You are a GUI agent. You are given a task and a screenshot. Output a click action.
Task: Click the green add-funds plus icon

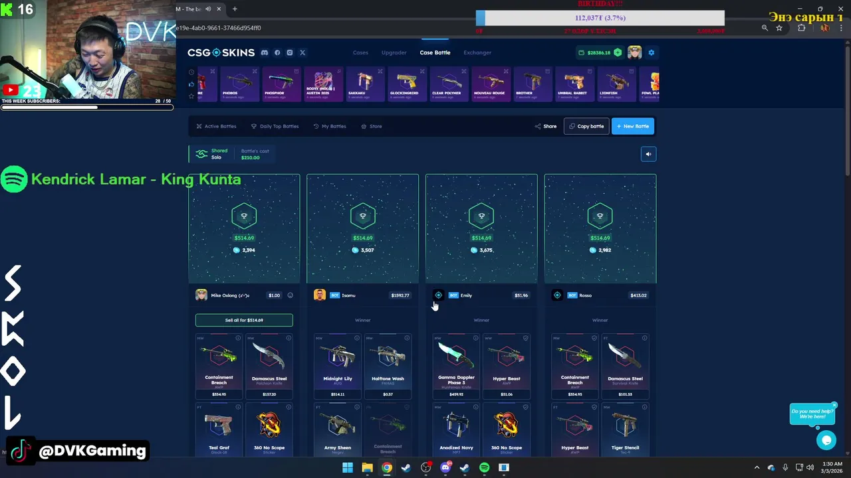tap(618, 52)
